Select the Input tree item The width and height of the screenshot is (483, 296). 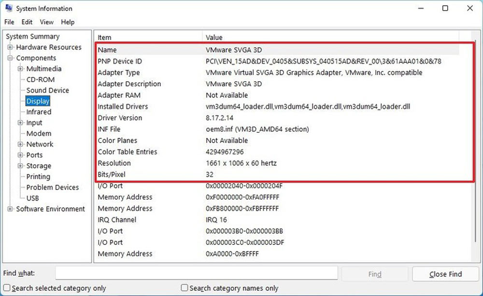(x=34, y=122)
